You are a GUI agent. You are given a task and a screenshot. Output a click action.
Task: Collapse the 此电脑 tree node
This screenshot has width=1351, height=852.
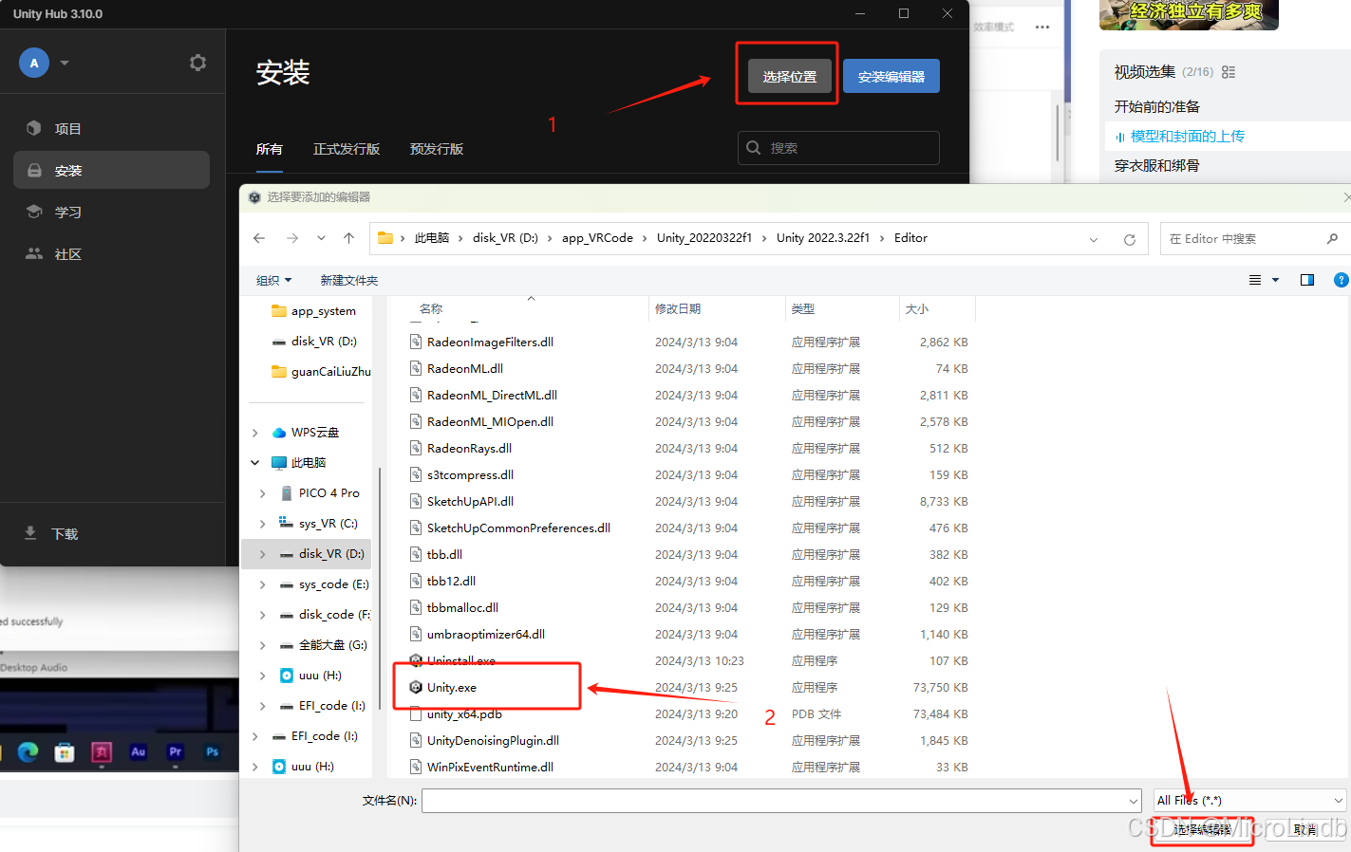254,463
